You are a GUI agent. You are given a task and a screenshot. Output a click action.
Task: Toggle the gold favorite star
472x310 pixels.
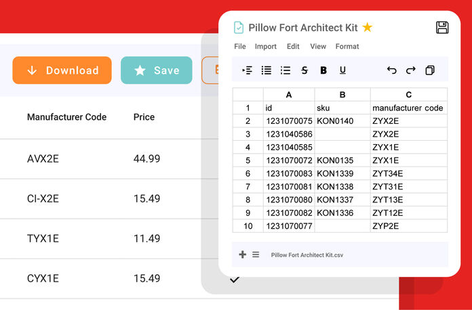[x=367, y=28]
